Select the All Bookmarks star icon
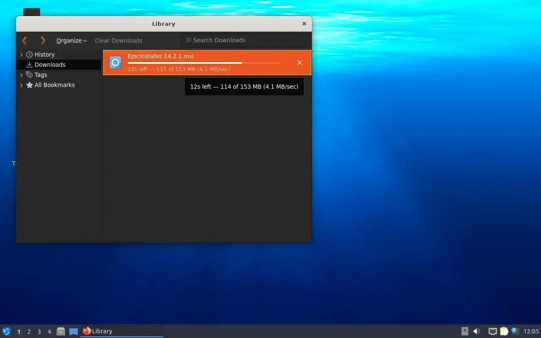541x338 pixels. pyautogui.click(x=29, y=85)
